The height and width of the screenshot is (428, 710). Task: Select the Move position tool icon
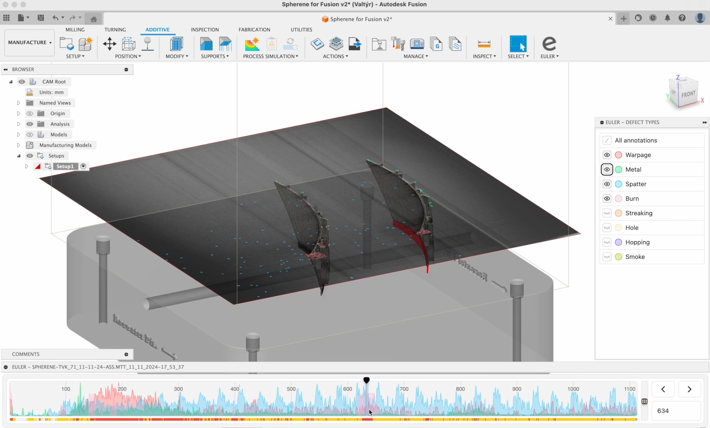(x=109, y=44)
